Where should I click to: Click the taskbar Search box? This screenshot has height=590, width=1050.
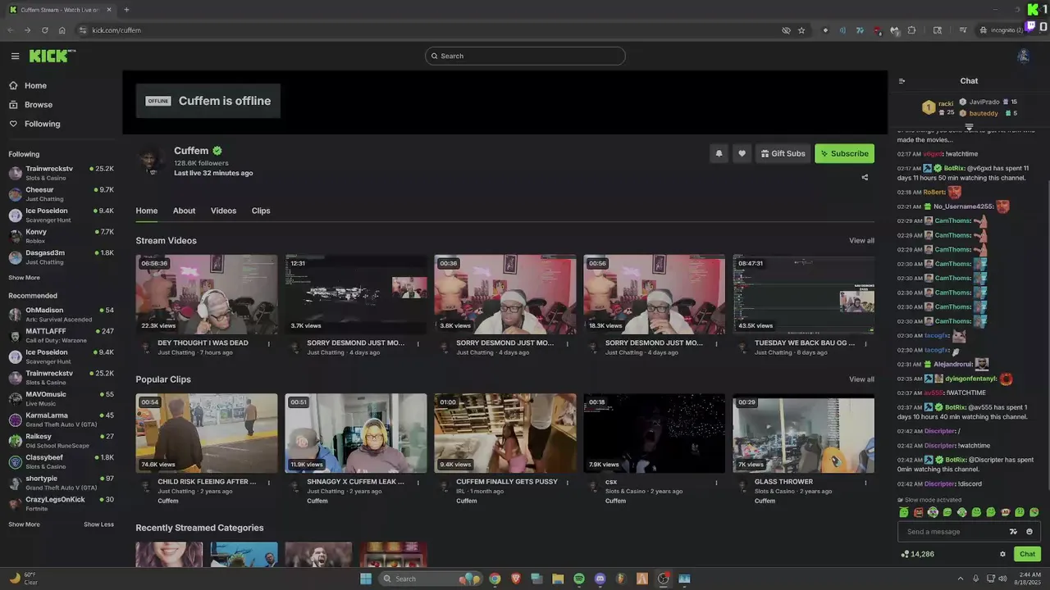tap(430, 579)
